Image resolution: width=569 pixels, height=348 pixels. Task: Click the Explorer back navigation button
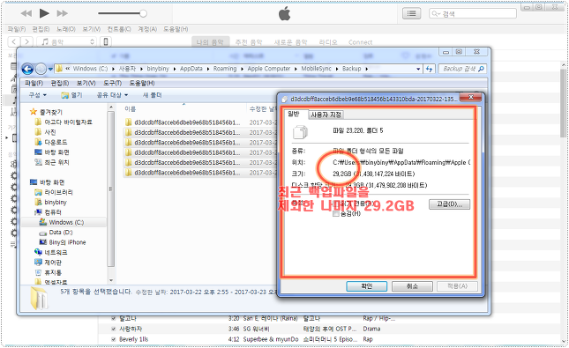[27, 69]
